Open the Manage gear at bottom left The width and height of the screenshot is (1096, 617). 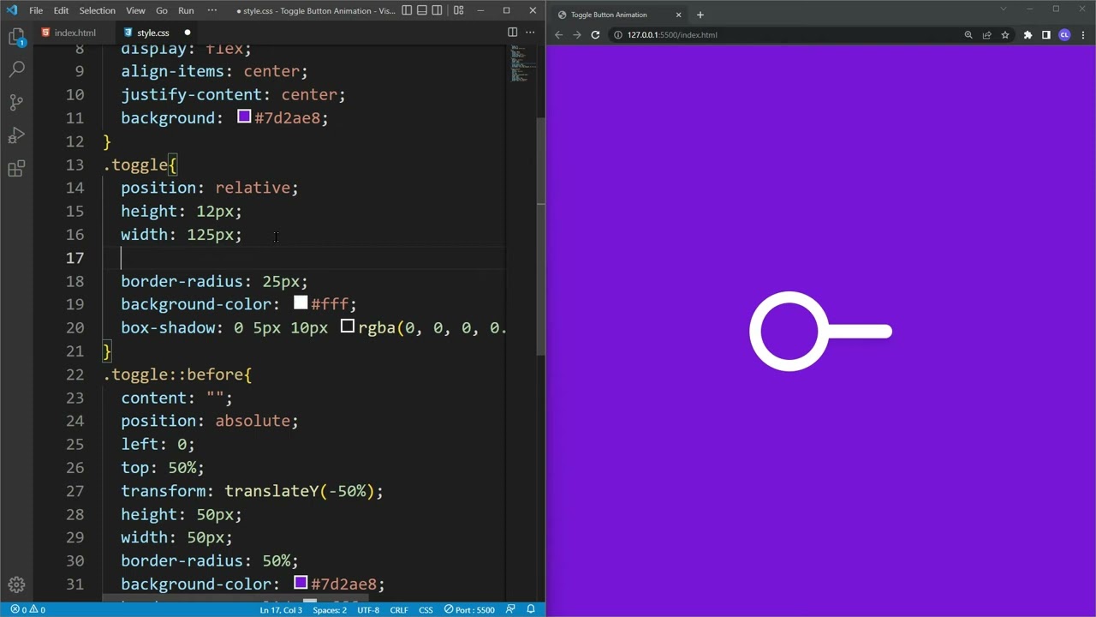pyautogui.click(x=16, y=585)
